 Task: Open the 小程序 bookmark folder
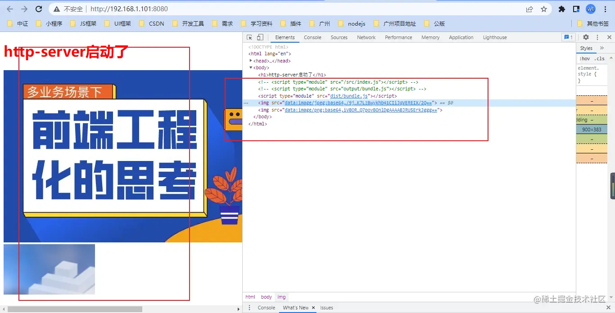coord(49,23)
